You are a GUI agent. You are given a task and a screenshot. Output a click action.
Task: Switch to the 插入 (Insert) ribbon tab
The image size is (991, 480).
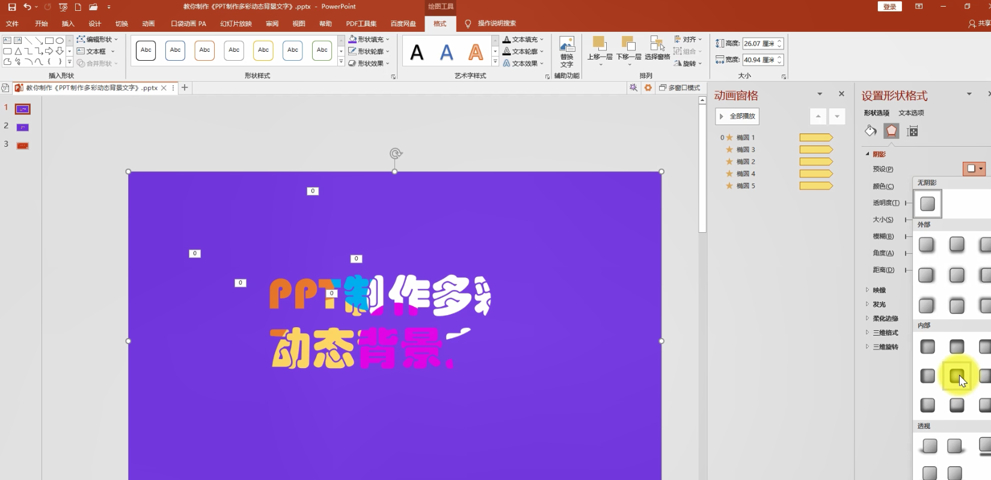68,23
